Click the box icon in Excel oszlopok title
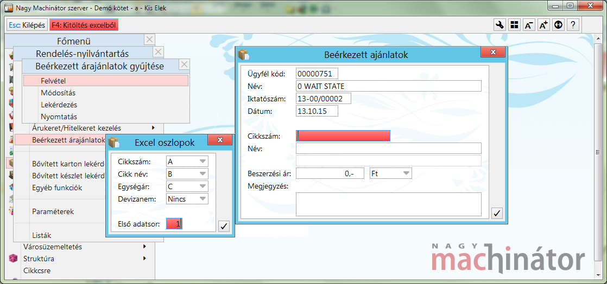This screenshot has height=284, width=607. [x=114, y=143]
